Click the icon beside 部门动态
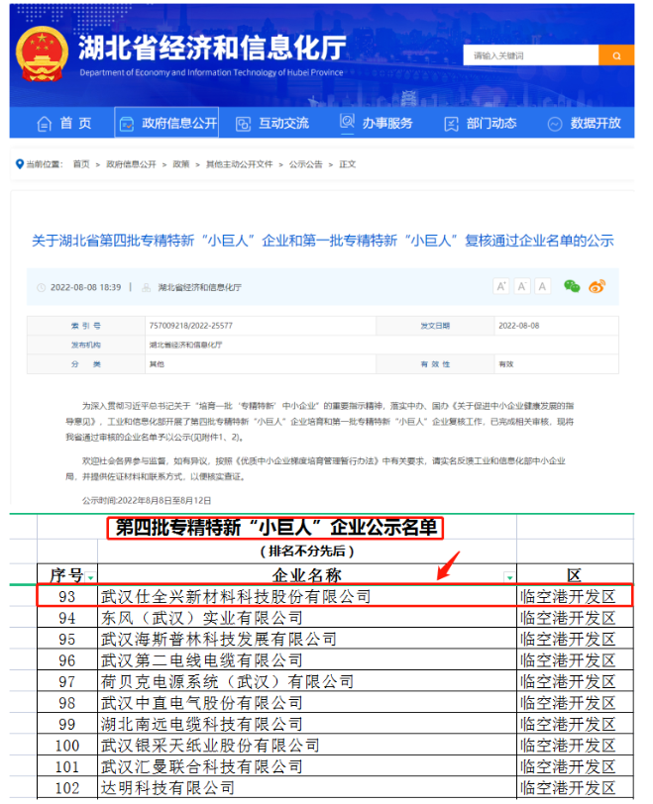 [x=451, y=124]
